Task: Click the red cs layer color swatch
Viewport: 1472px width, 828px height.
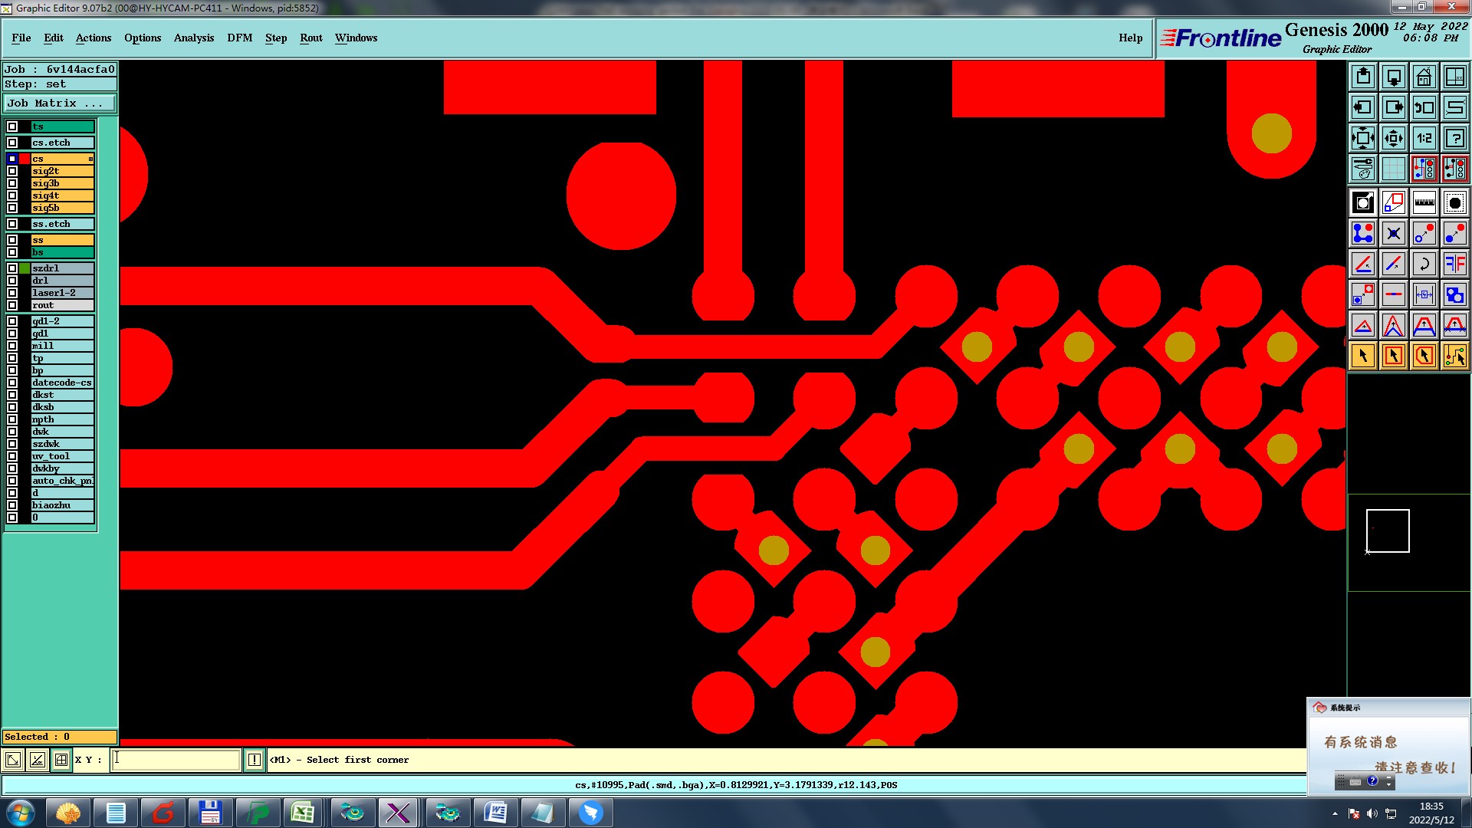Action: 25,159
